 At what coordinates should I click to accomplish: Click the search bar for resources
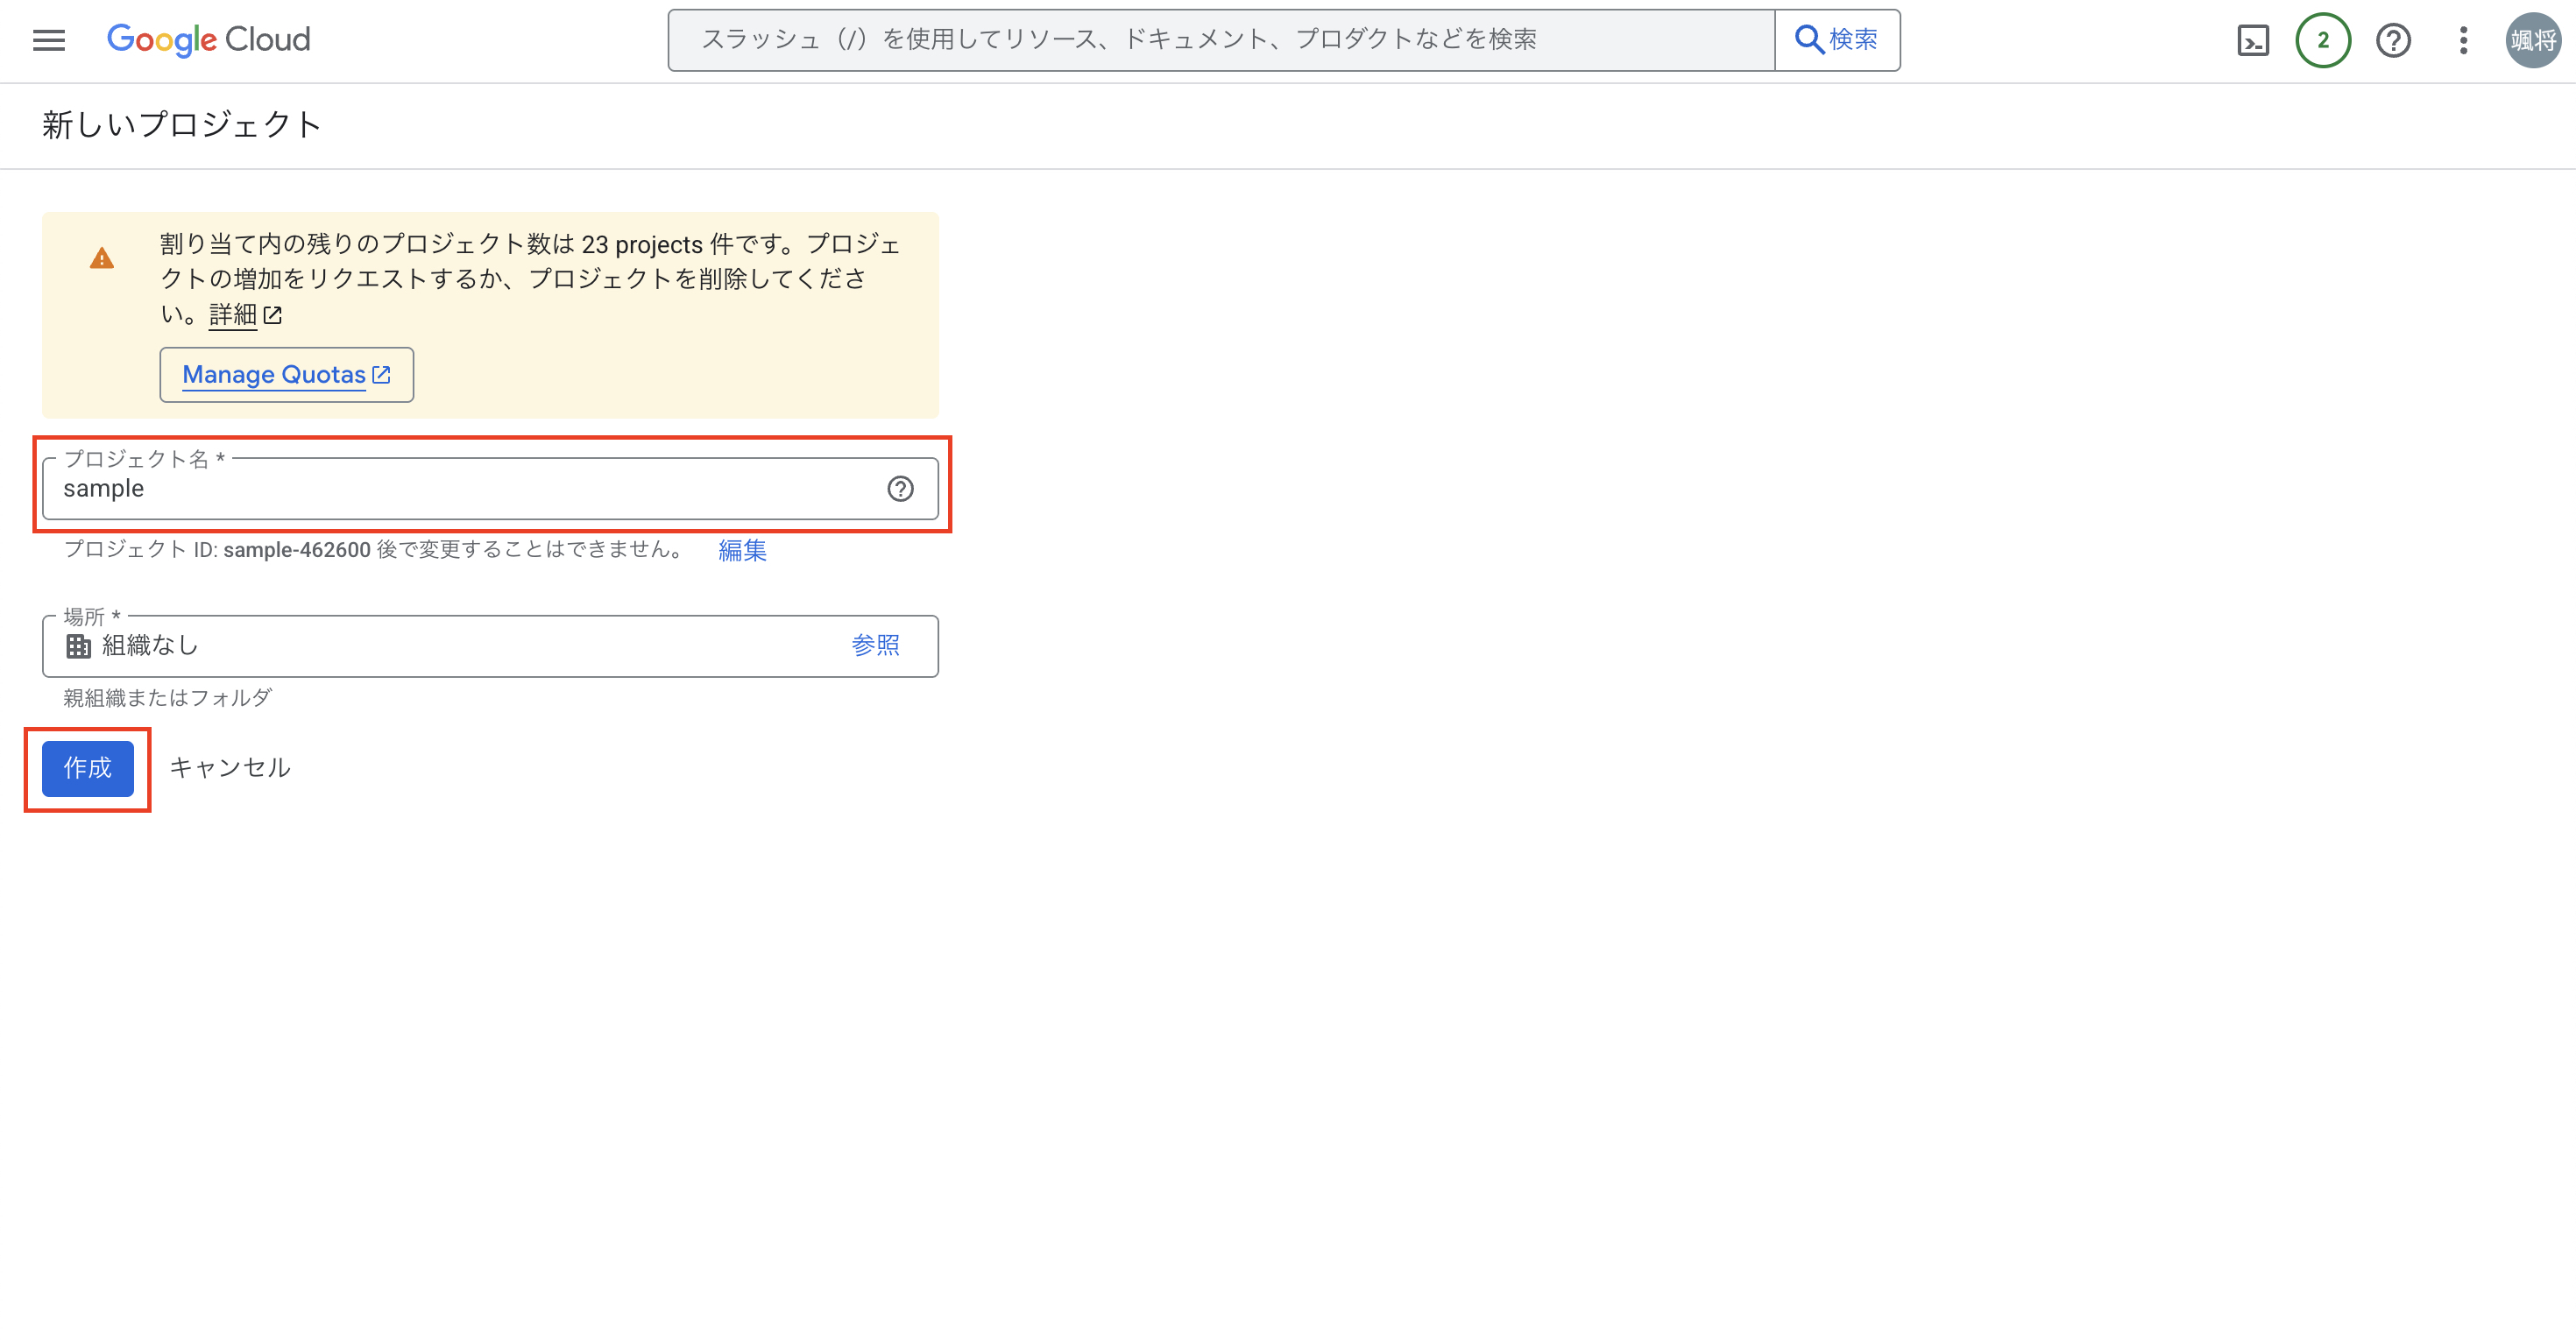pyautogui.click(x=1221, y=40)
